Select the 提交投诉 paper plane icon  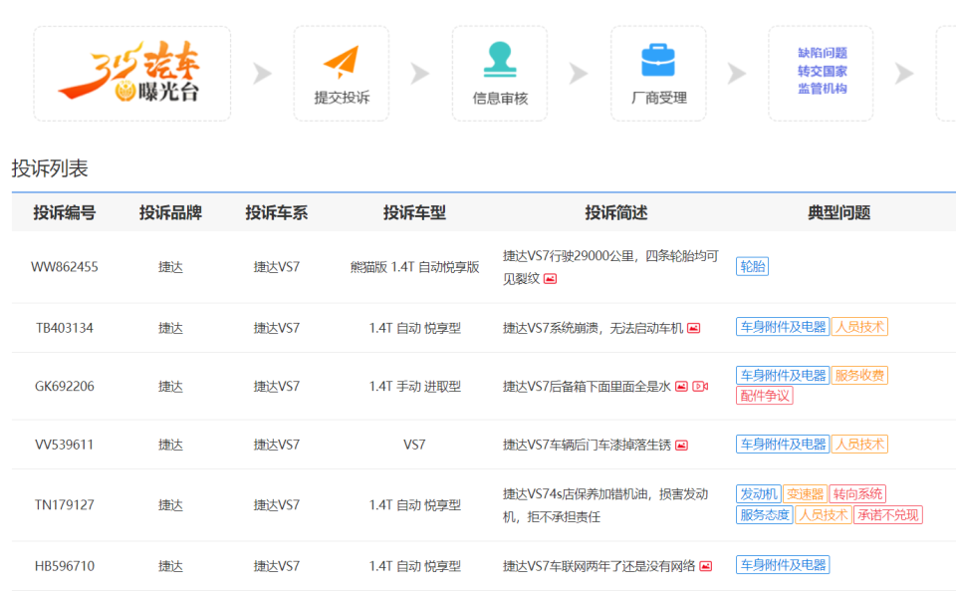tap(342, 62)
